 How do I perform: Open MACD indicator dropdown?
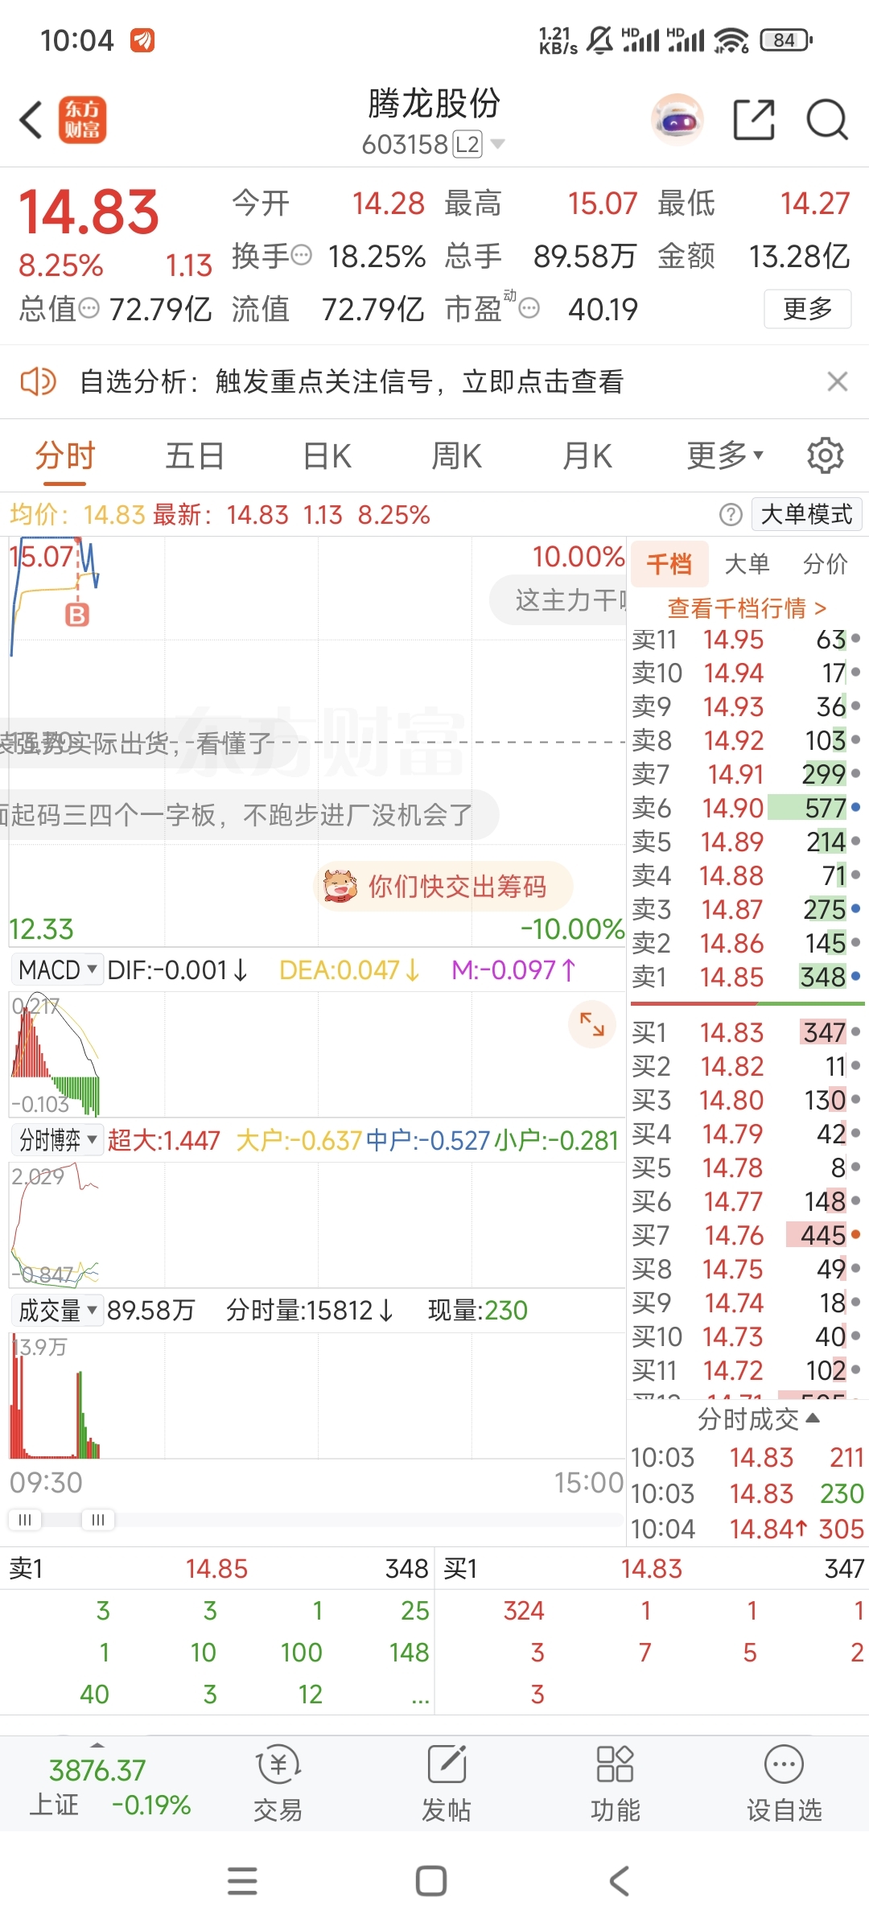click(57, 970)
